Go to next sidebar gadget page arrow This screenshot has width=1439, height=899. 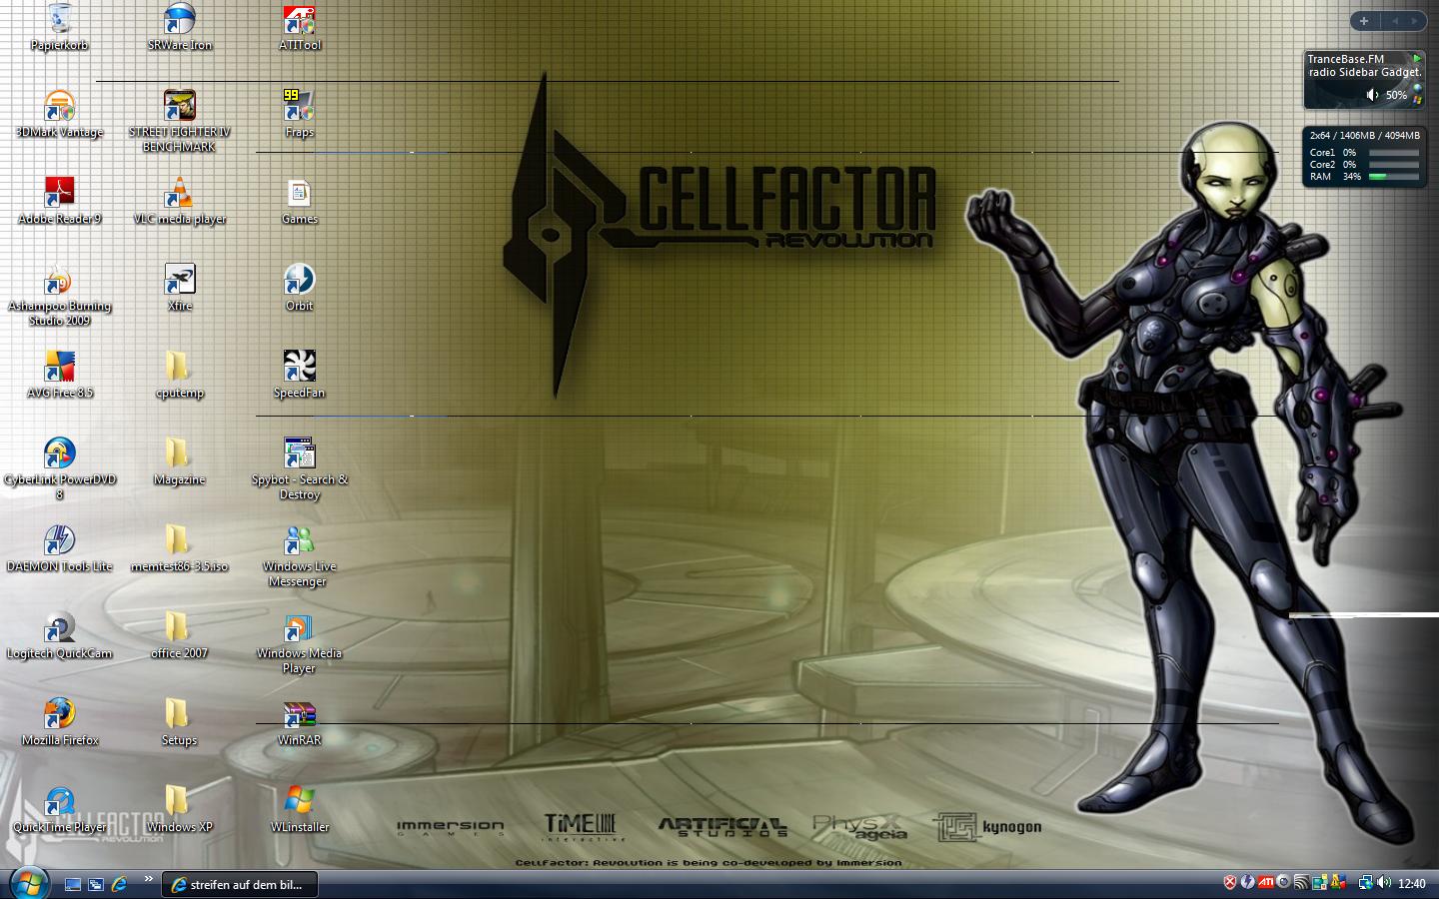[1414, 21]
